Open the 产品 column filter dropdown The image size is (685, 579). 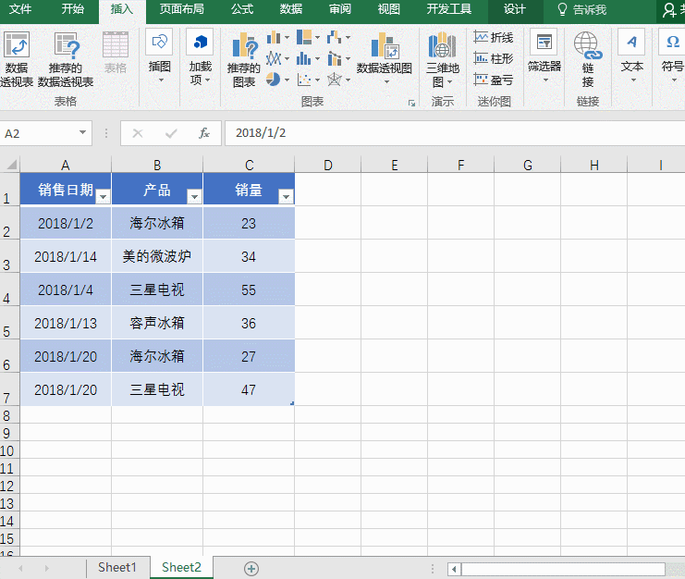click(x=194, y=196)
